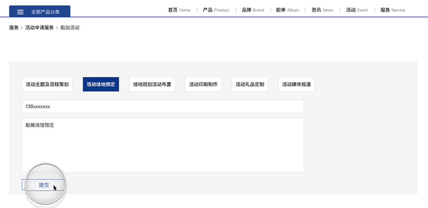Click the hamburger menu icon
This screenshot has height=208, width=428.
coord(20,12)
